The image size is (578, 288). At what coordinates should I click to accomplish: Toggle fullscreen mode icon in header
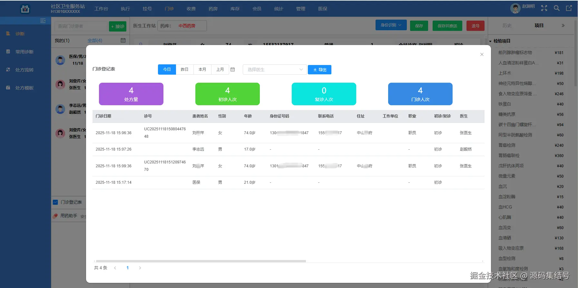(544, 8)
